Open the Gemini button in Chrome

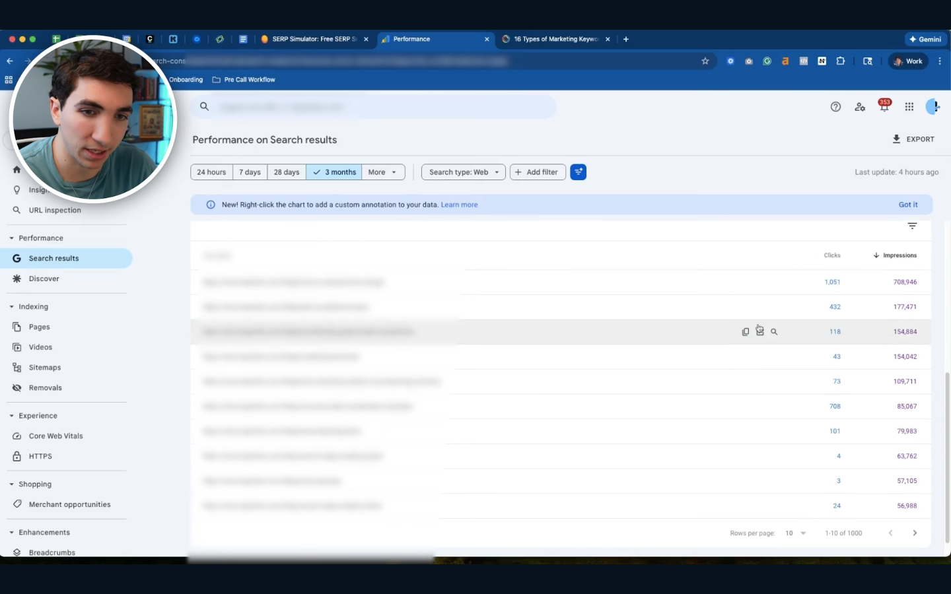pos(925,40)
